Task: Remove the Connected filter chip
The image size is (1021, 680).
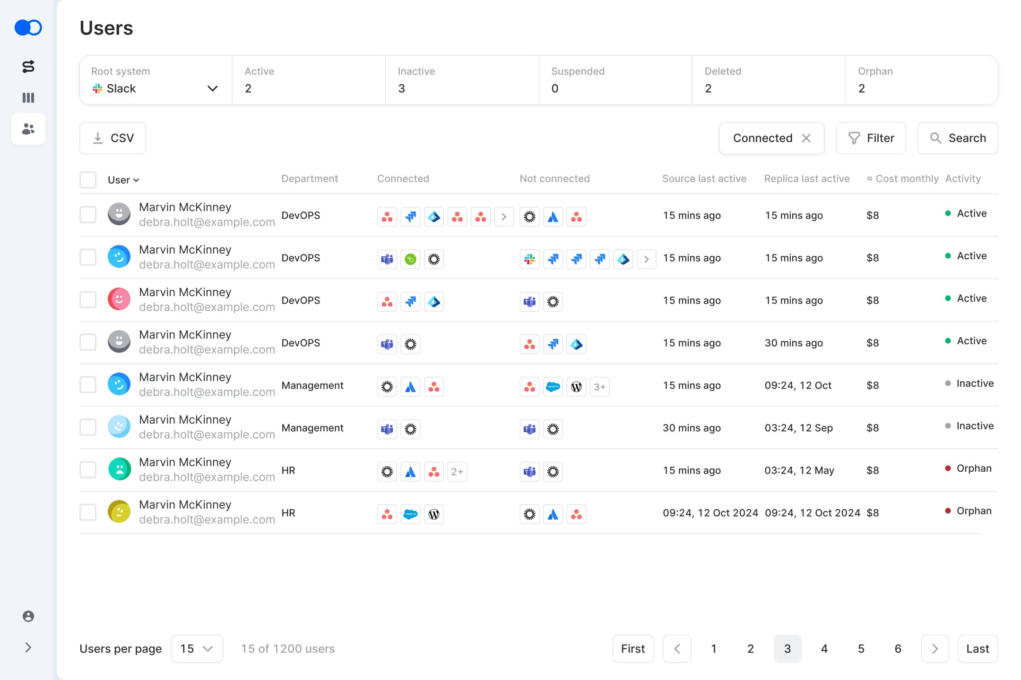Action: pyautogui.click(x=806, y=138)
